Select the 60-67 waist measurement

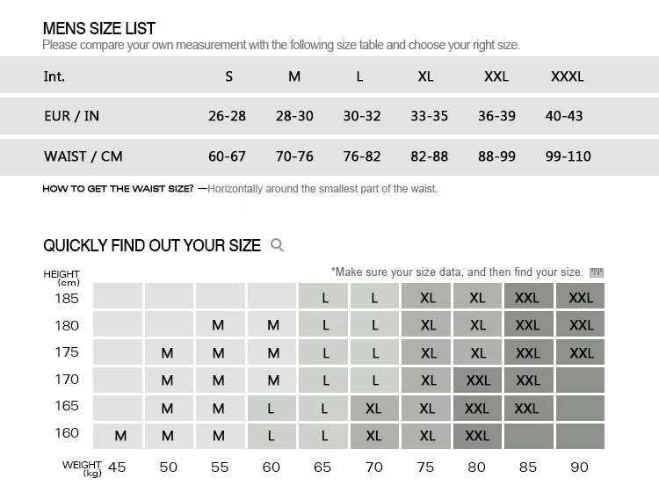coord(227,156)
